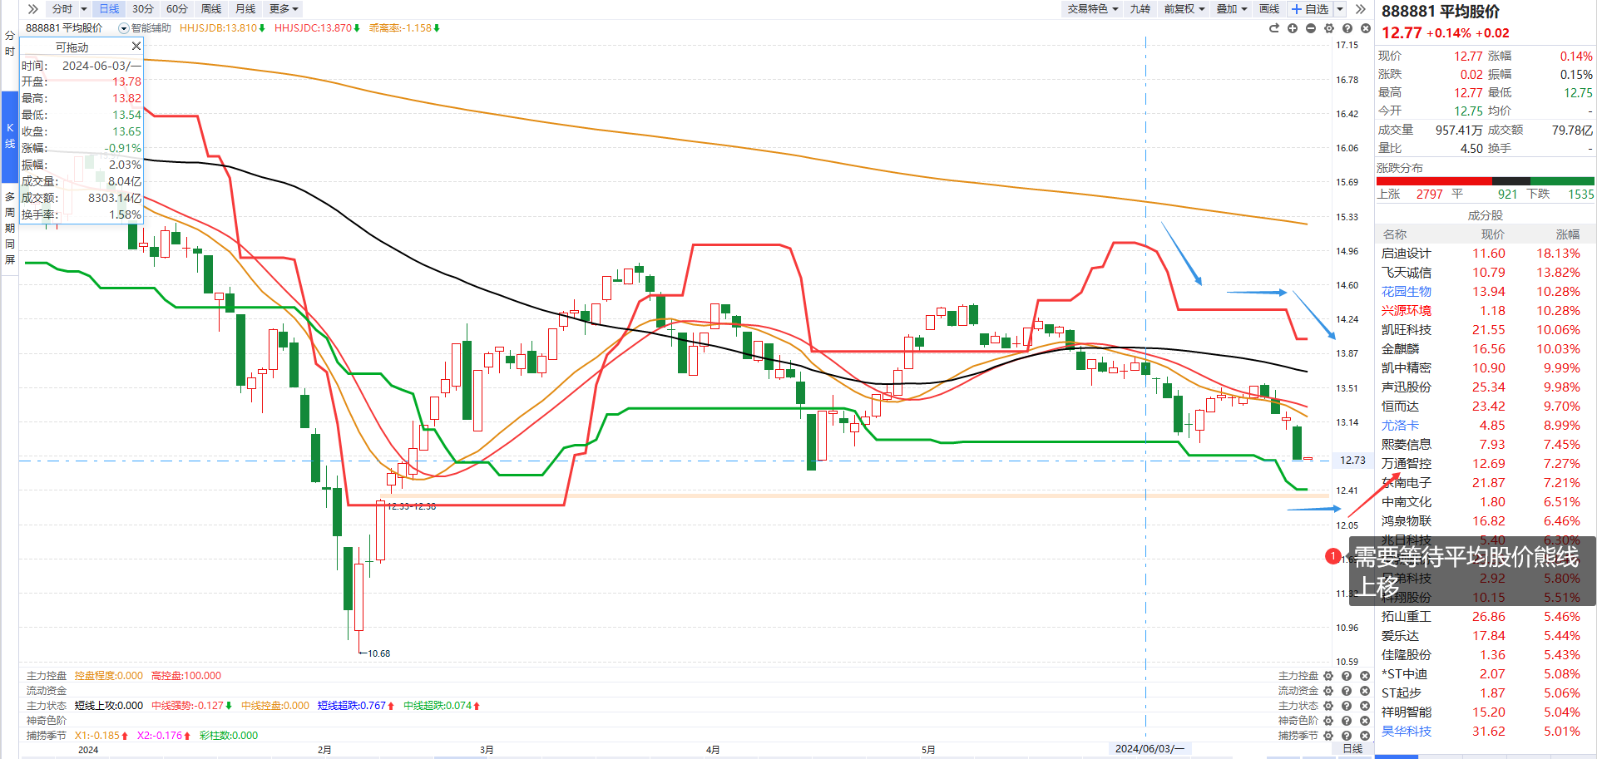Viewport: 1597px width, 759px height.
Task: Zoom in main chart with plus icon
Action: (x=1293, y=28)
